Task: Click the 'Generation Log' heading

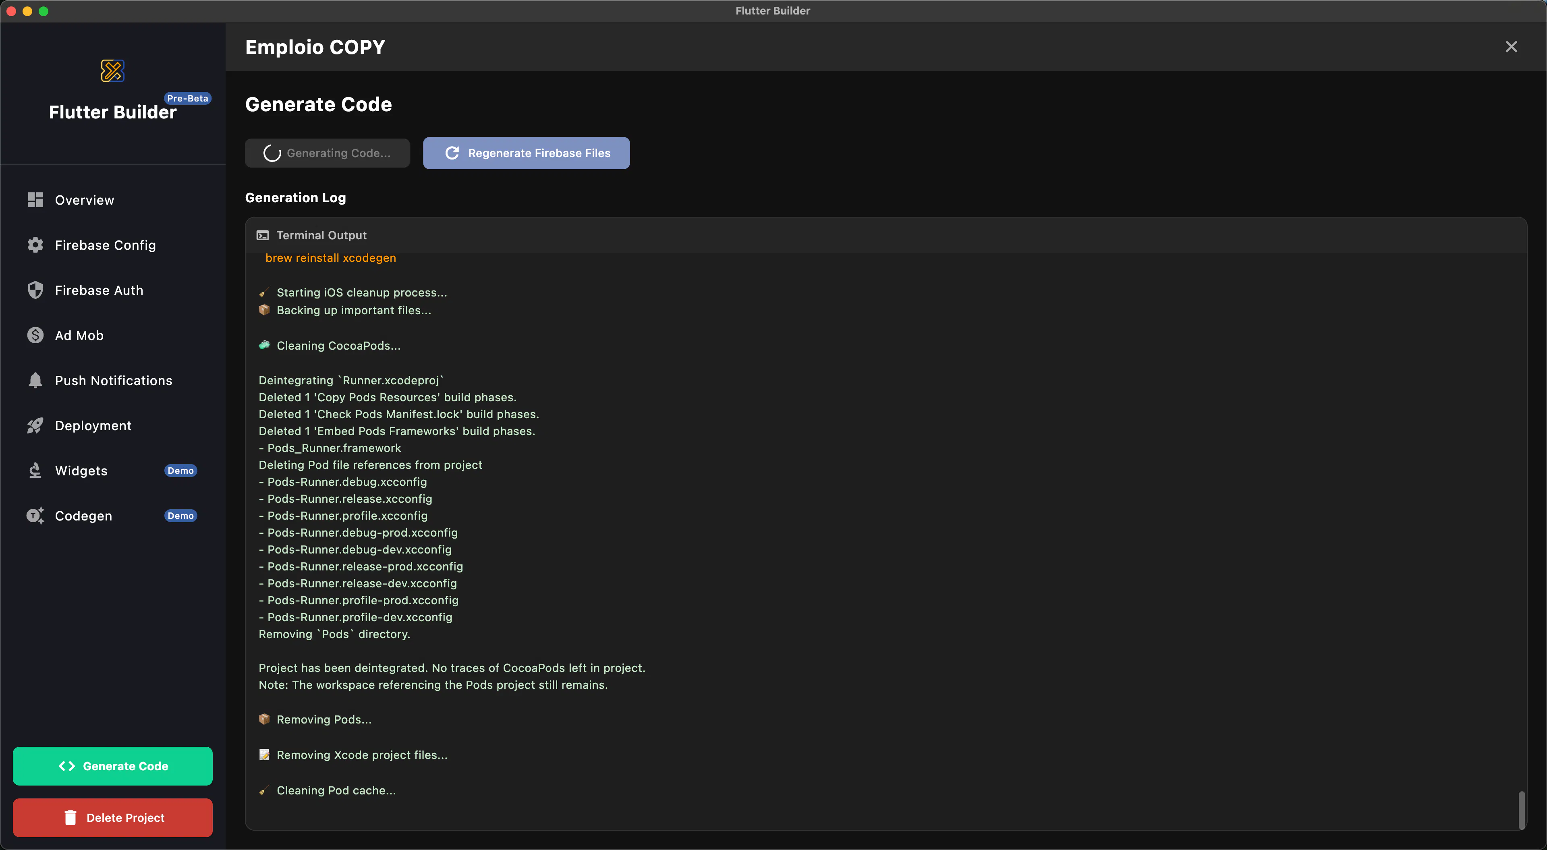Action: (x=295, y=198)
